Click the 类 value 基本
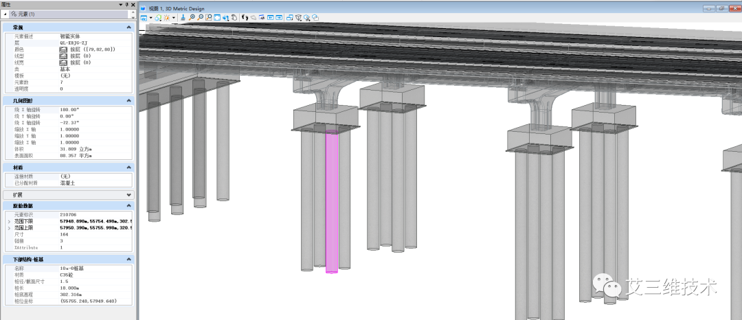This screenshot has width=742, height=320. coord(65,69)
